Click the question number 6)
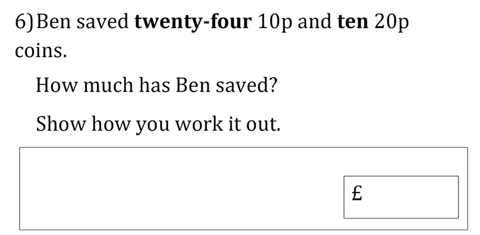This screenshot has width=480, height=235. click(24, 22)
